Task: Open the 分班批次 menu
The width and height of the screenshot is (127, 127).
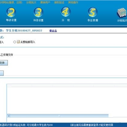Action: point(31,2)
